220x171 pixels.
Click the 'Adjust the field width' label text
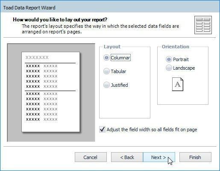point(152,130)
